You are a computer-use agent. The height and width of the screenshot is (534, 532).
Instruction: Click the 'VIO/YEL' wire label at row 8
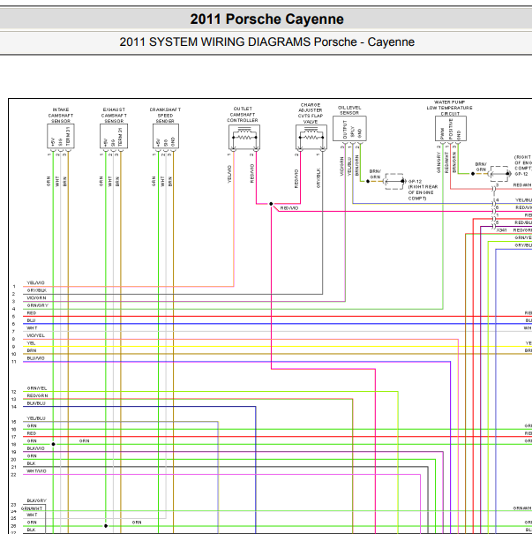(x=36, y=335)
